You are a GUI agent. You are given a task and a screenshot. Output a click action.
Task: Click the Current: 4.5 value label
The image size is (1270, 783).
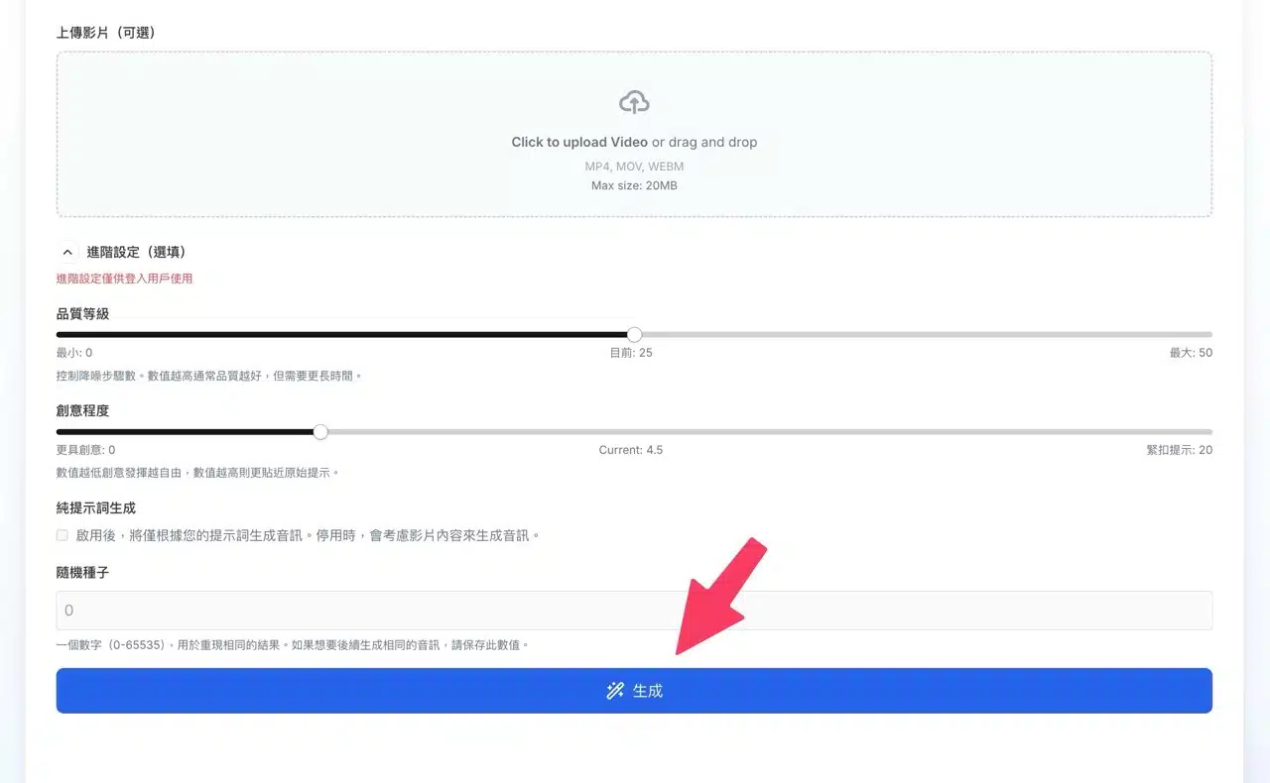pyautogui.click(x=631, y=450)
